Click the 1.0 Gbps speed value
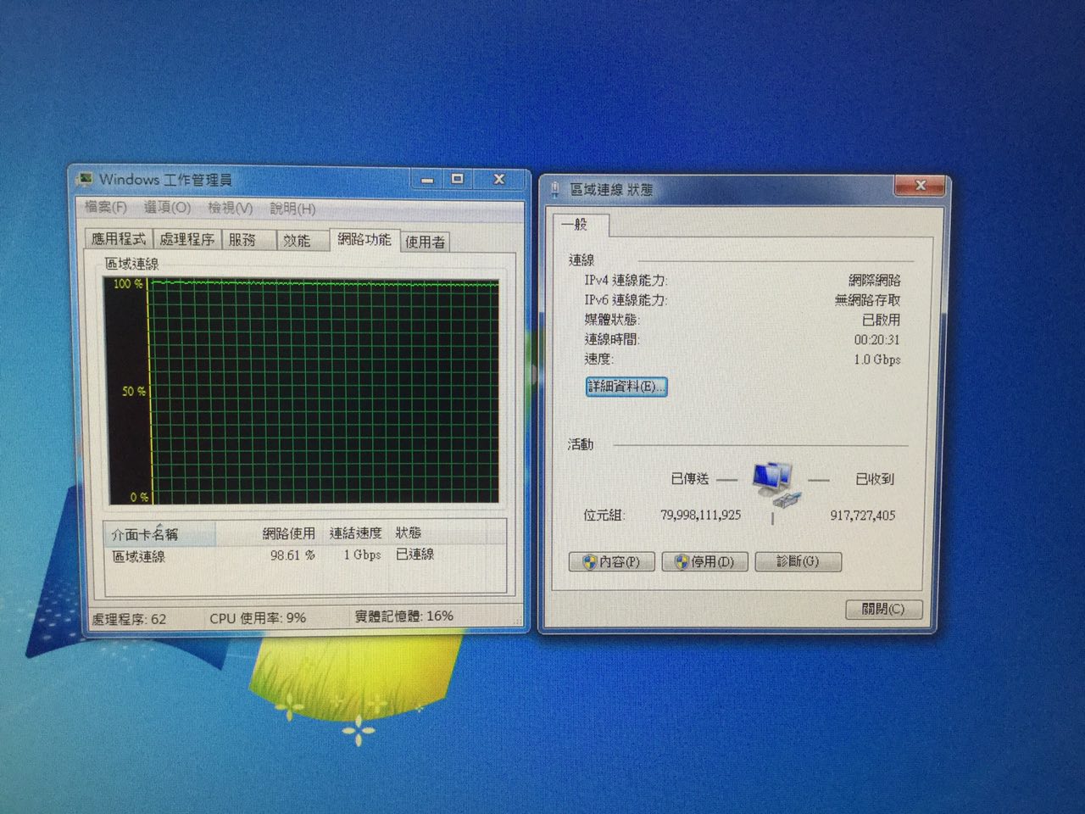 coord(877,360)
